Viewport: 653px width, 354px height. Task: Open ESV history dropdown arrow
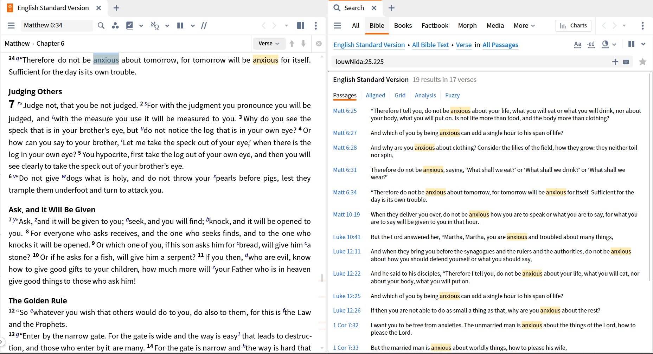coord(287,25)
